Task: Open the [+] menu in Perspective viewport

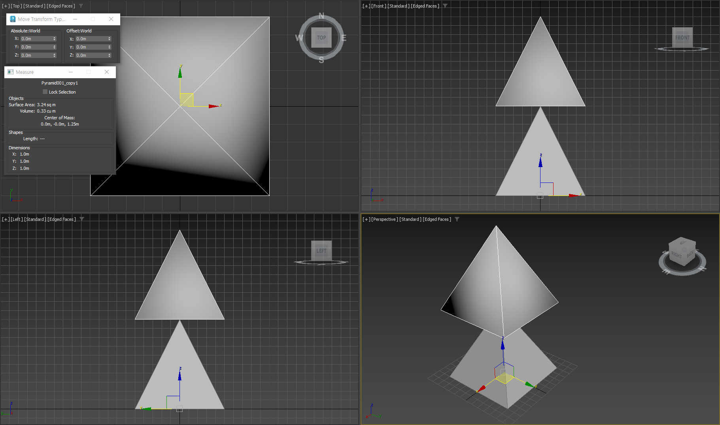Action: point(366,219)
